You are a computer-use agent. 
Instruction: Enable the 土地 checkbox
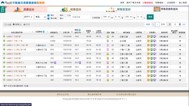click(65, 15)
